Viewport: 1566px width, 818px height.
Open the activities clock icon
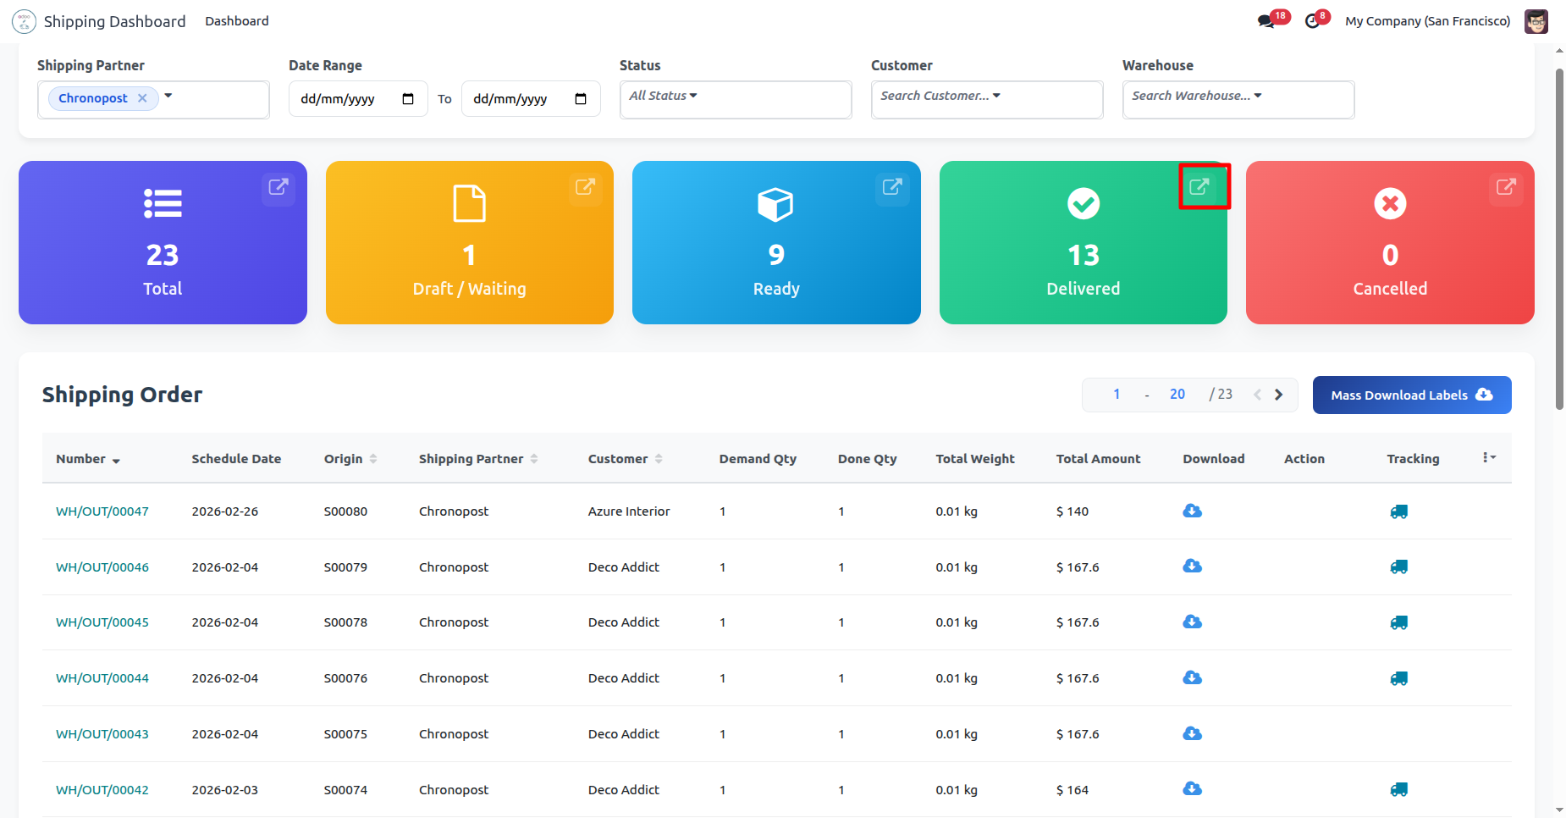pyautogui.click(x=1312, y=21)
